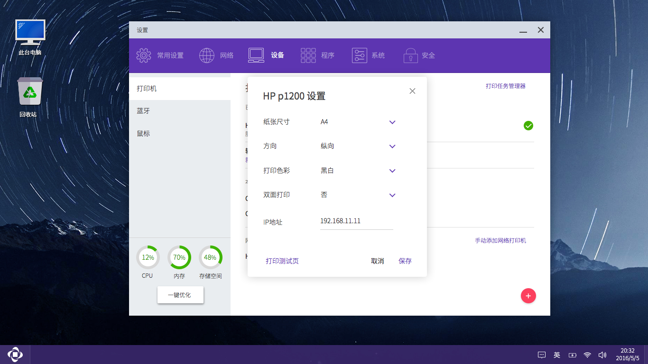Click the 内存 70% usage ring
This screenshot has width=648, height=364.
(179, 257)
